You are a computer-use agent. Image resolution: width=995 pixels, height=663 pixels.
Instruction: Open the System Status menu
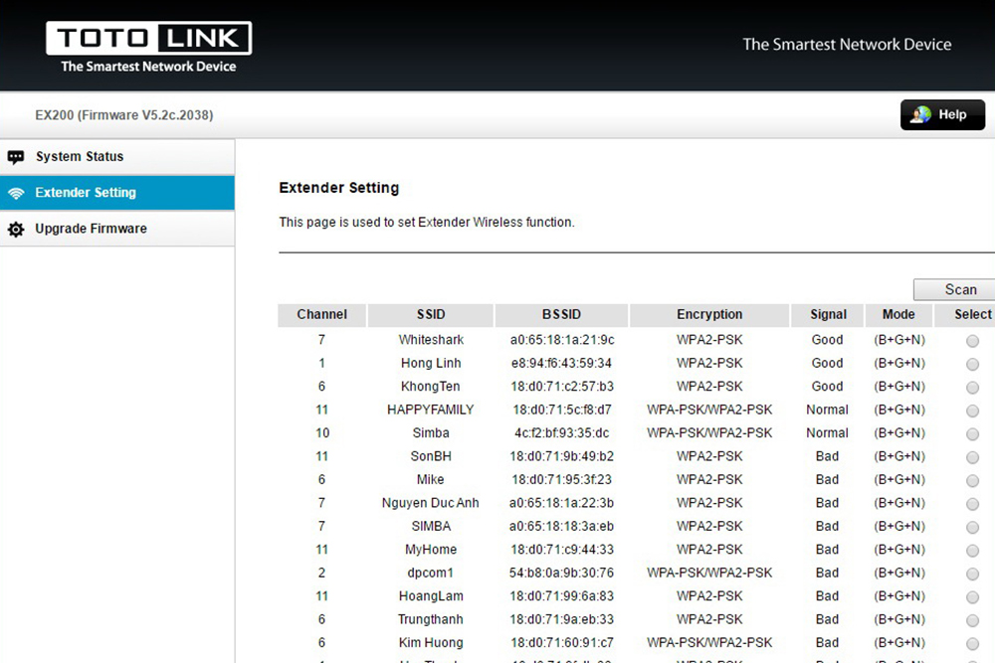(80, 157)
